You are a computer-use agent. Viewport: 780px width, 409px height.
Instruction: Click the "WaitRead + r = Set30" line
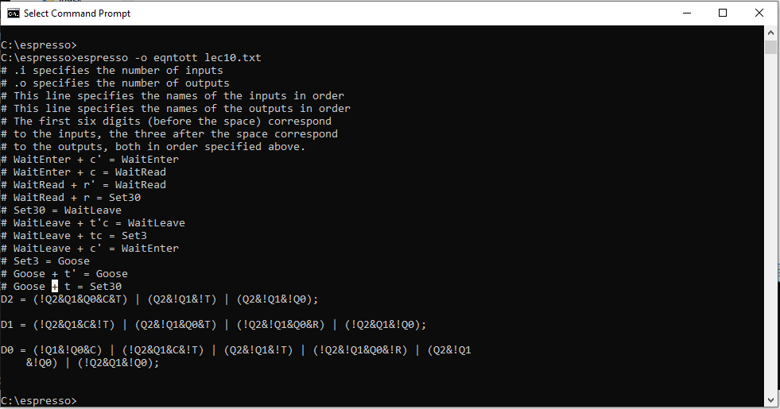[76, 198]
